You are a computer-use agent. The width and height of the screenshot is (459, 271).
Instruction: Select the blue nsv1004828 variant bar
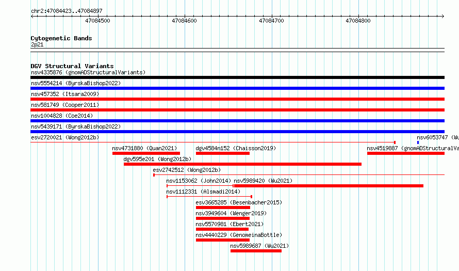point(237,121)
